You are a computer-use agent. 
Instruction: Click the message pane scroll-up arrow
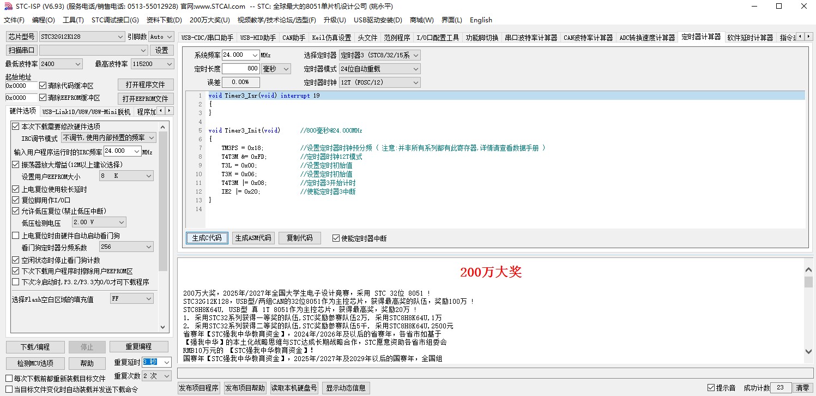coord(809,269)
